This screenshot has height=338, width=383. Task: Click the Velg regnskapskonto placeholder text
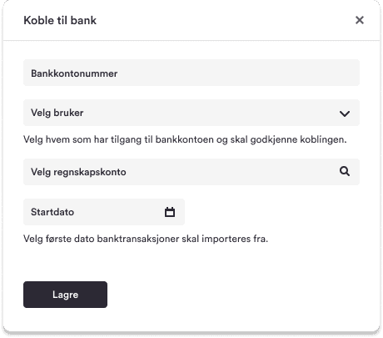pos(78,172)
